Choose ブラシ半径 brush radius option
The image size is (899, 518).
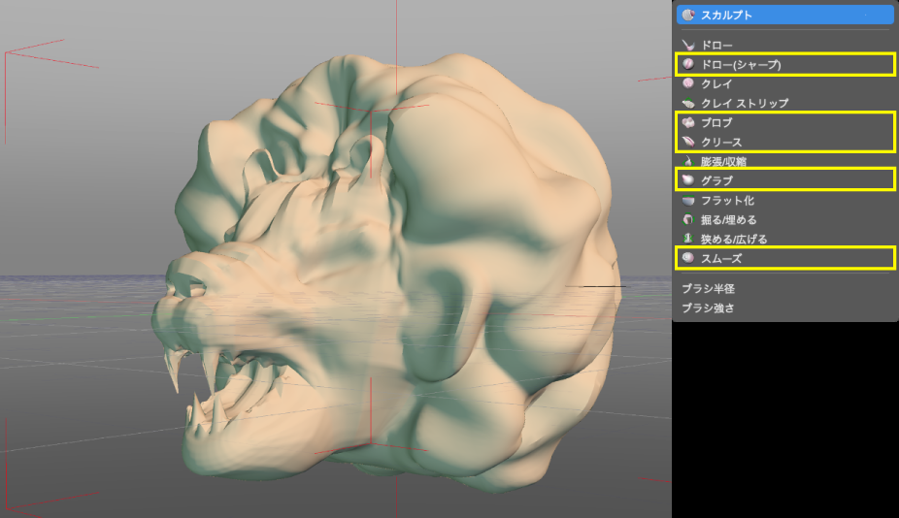[708, 288]
